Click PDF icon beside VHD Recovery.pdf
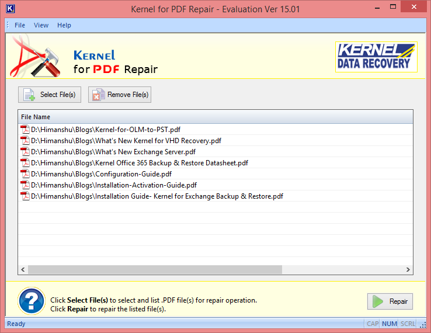The image size is (431, 333). coord(25,140)
